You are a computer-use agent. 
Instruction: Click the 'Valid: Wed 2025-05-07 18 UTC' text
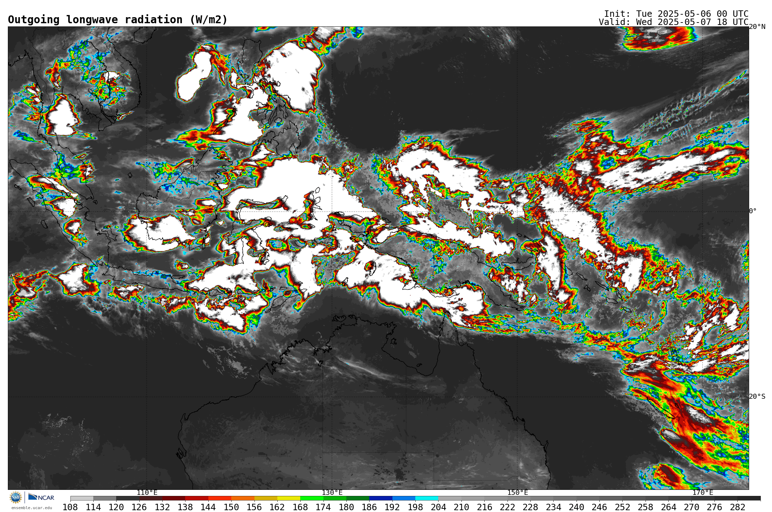674,22
